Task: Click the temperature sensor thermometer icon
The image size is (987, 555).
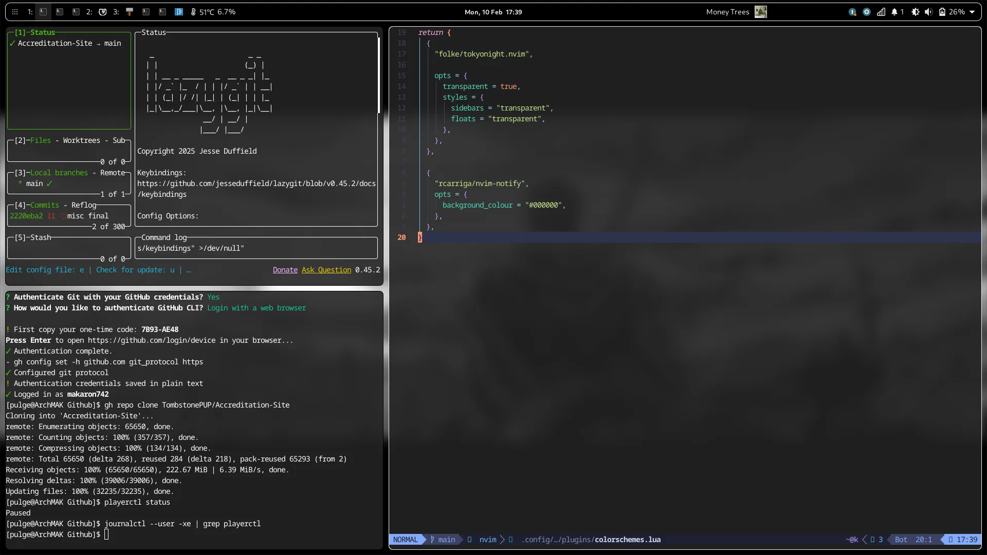Action: point(193,12)
